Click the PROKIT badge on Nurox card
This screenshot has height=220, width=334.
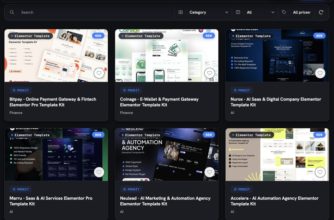(242, 90)
